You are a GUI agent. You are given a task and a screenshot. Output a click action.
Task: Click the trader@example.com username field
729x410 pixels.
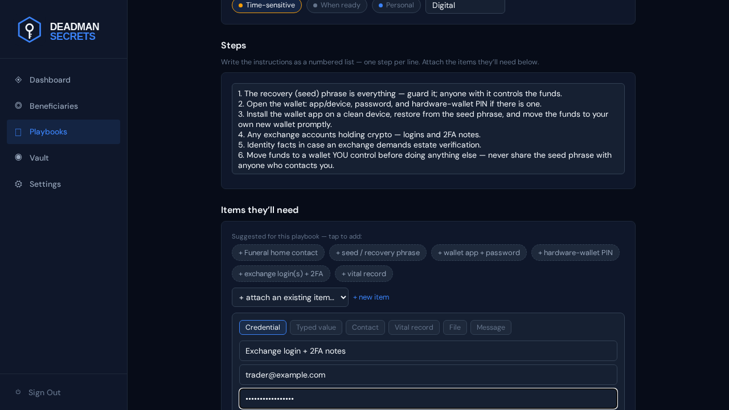pos(428,375)
